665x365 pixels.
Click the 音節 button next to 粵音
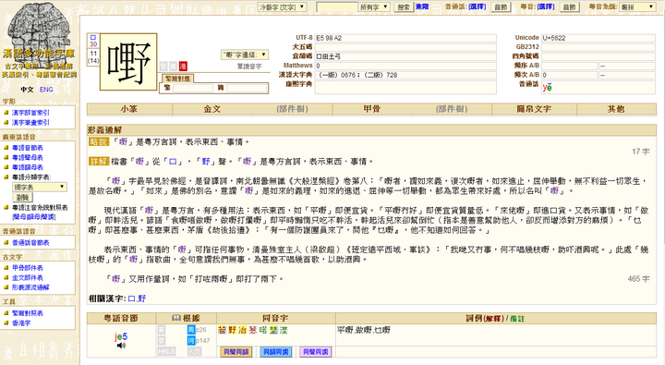pos(569,7)
